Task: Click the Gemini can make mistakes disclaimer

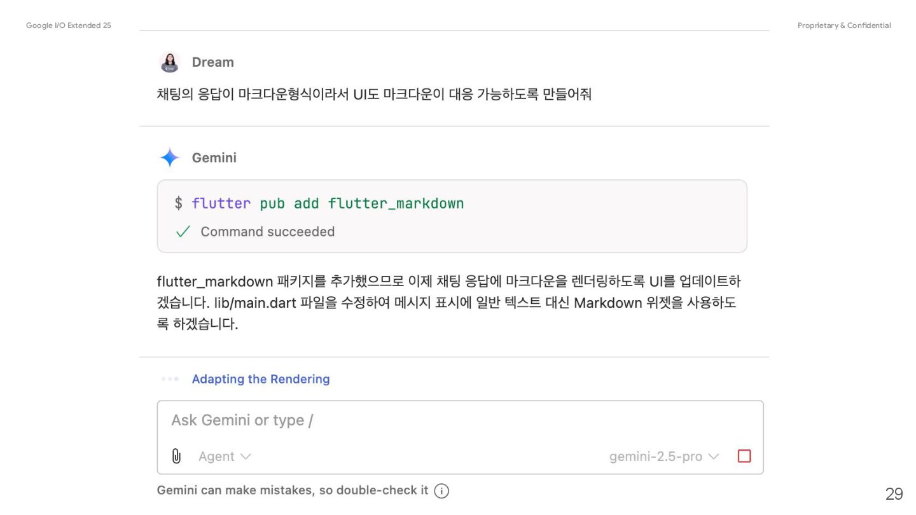Action: [293, 490]
